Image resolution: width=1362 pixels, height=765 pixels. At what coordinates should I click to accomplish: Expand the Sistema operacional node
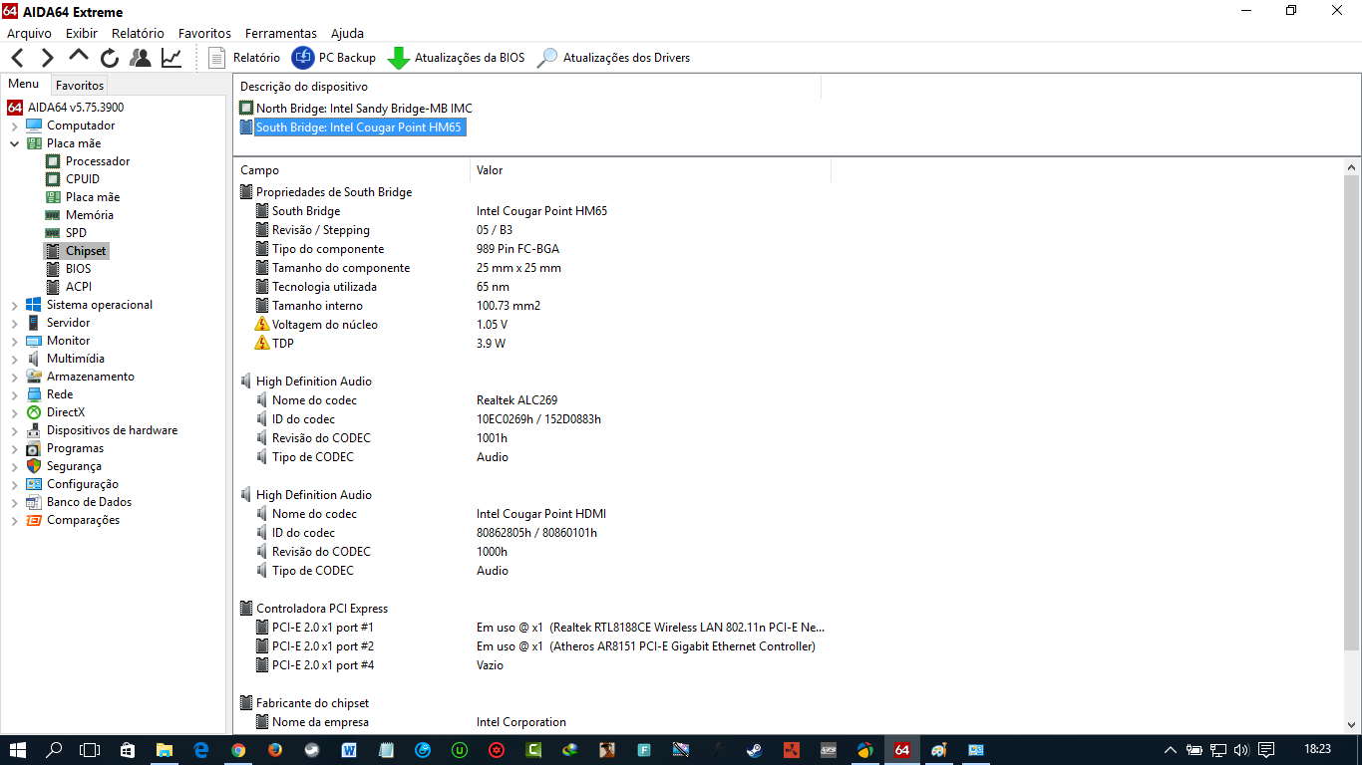click(15, 305)
